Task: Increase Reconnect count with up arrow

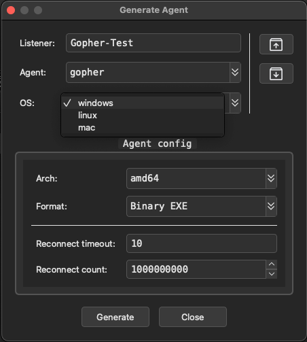Action: (272, 264)
